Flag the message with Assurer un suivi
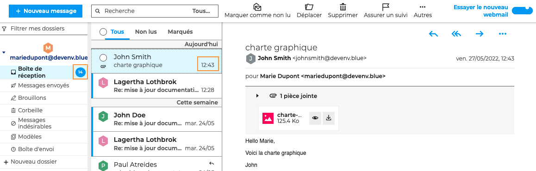The height and width of the screenshot is (171, 536). [x=386, y=11]
